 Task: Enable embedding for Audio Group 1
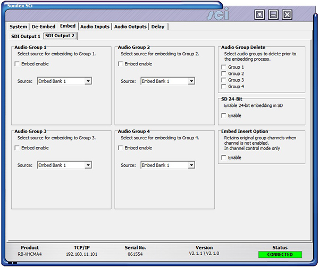click(17, 64)
